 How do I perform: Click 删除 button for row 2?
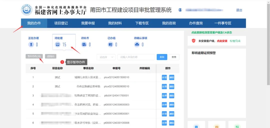coord(172,87)
